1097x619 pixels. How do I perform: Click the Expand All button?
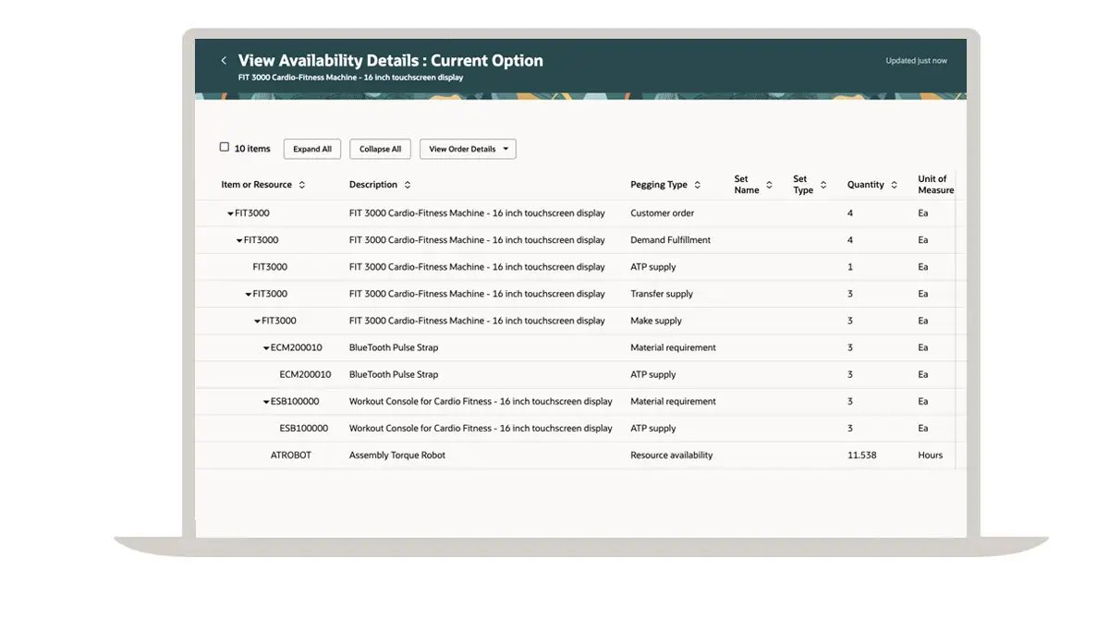pyautogui.click(x=312, y=149)
